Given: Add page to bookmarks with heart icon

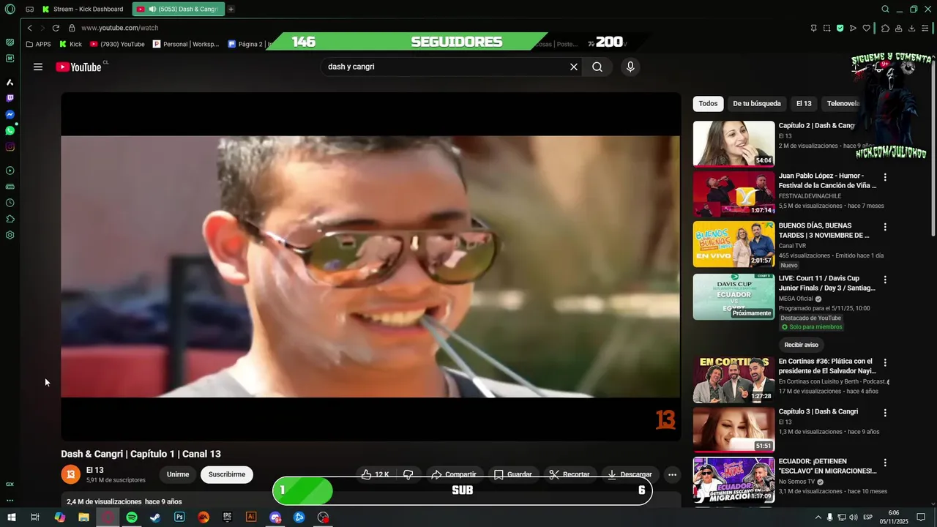Looking at the screenshot, I should (866, 28).
